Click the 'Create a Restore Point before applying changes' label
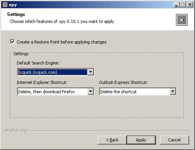 coord(62,42)
